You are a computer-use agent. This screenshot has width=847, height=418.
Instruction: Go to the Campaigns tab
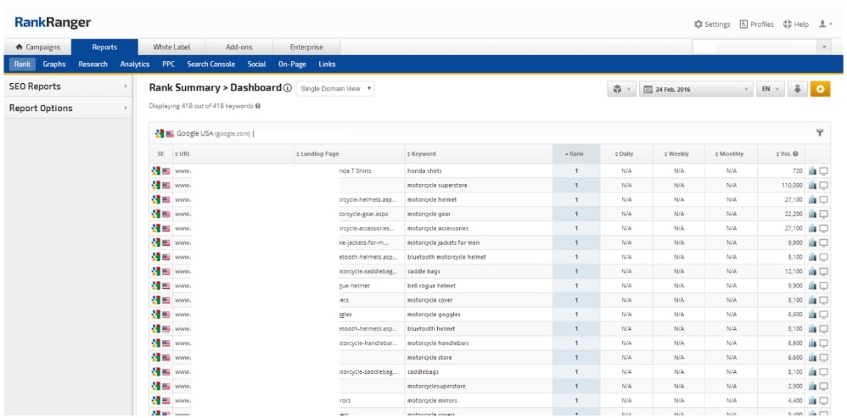[x=38, y=47]
